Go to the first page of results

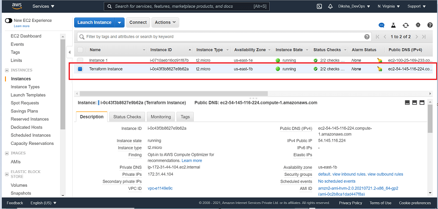coord(378,36)
